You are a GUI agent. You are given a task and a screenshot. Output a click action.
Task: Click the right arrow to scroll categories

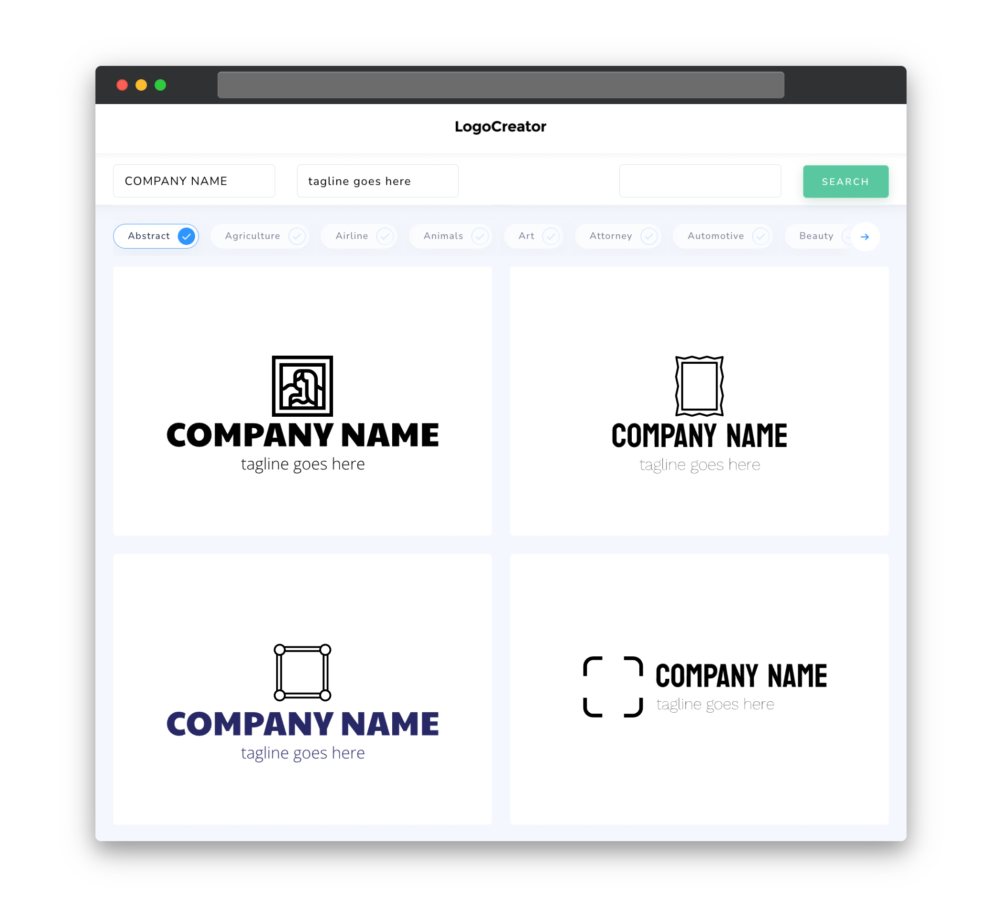[x=865, y=236]
